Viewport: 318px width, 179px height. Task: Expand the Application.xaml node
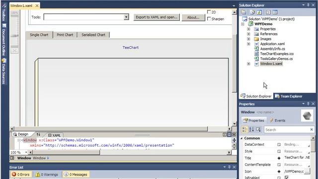coord(248,44)
